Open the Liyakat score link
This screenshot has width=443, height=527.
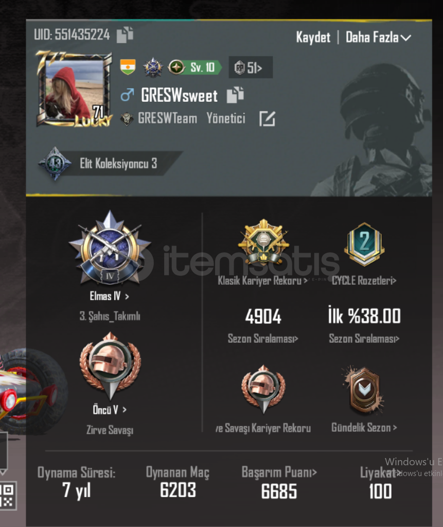pyautogui.click(x=380, y=472)
